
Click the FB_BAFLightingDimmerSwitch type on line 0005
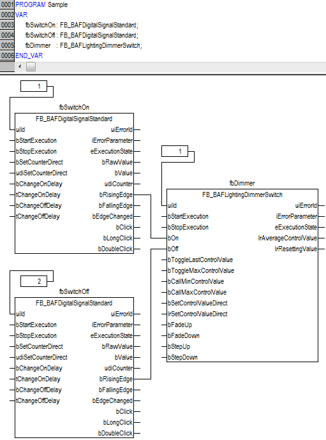click(x=101, y=45)
